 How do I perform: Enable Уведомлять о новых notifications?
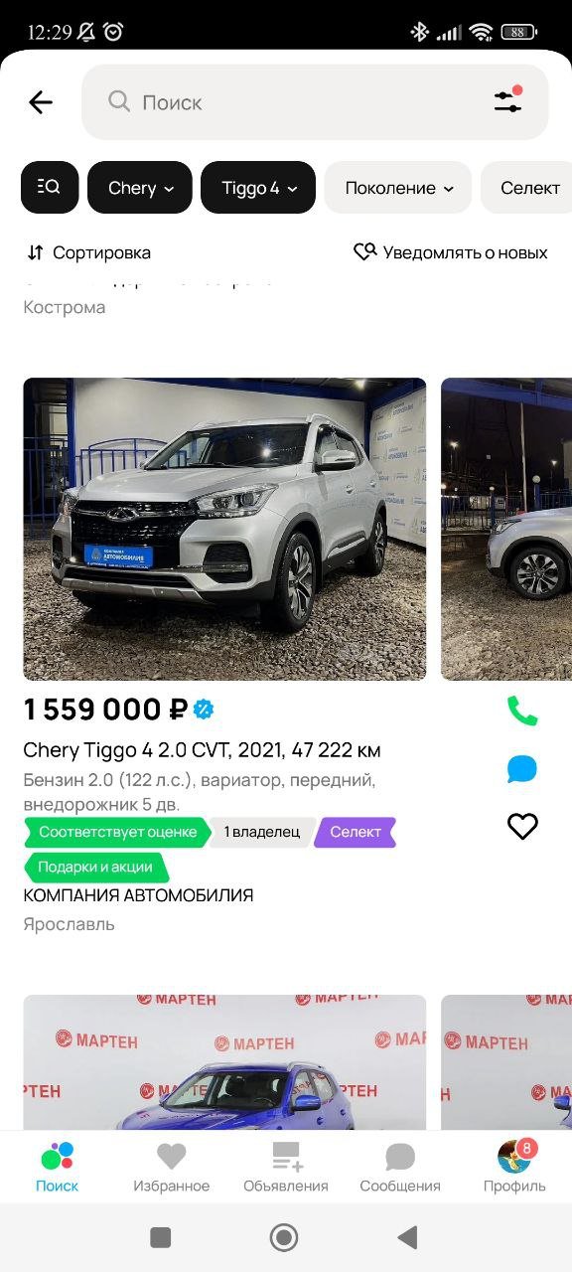tap(451, 252)
